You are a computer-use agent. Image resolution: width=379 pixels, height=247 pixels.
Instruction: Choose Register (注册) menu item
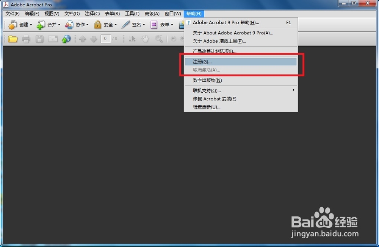click(241, 62)
